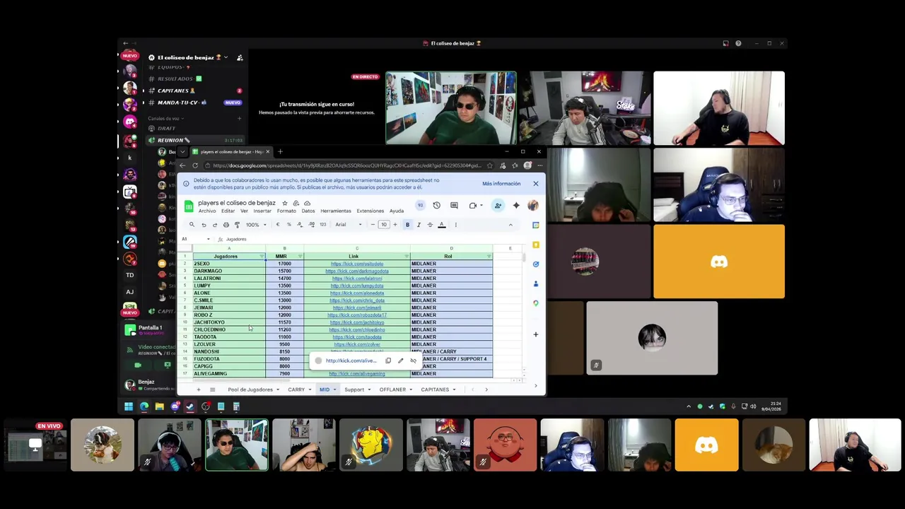
Task: Open the Extensiones menu
Action: 370,211
